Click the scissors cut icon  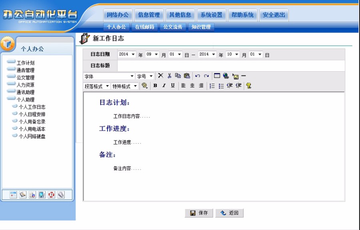[x=170, y=76]
